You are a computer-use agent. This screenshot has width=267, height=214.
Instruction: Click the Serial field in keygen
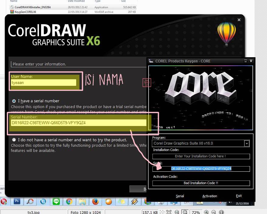point(201,169)
